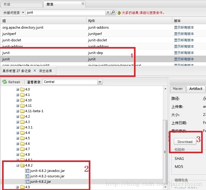This screenshot has height=190, width=206.
Task: Select the junit-4.8.2-javadoc.jar file icon
Action: click(x=27, y=171)
